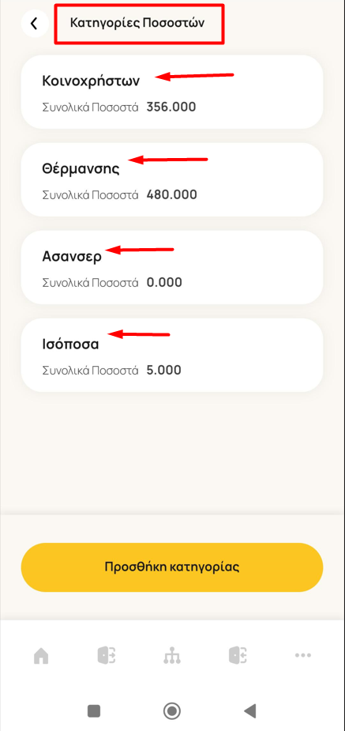Tap the door with right arrow icon
Screen dimensions: 345x731
coord(107,655)
